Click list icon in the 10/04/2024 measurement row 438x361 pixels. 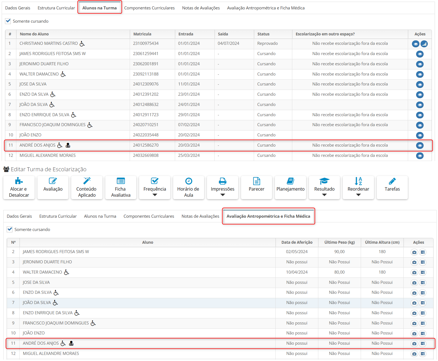422,272
